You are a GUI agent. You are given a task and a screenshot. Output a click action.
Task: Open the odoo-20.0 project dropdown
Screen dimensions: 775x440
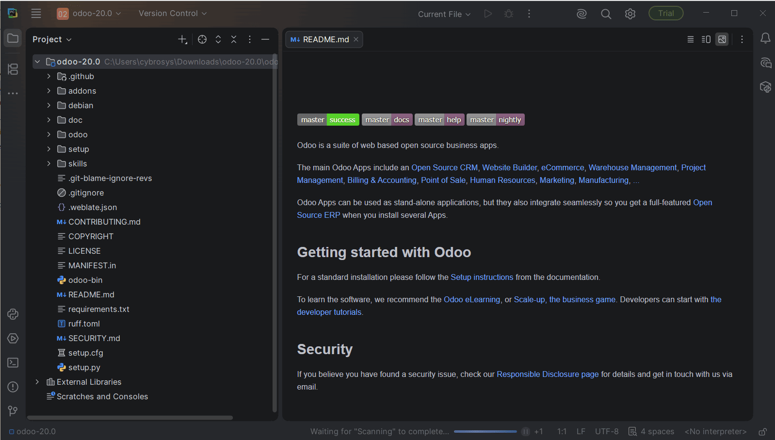[89, 14]
